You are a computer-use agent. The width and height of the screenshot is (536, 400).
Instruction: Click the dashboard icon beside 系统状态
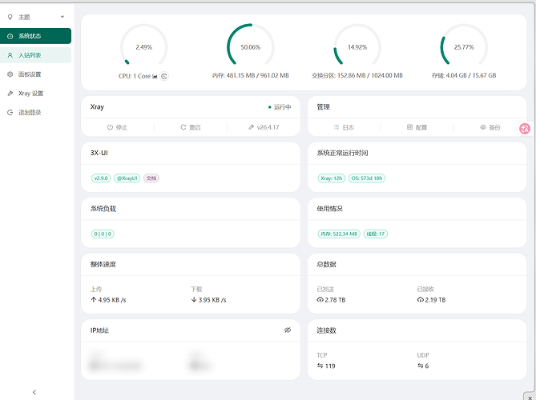(10, 36)
